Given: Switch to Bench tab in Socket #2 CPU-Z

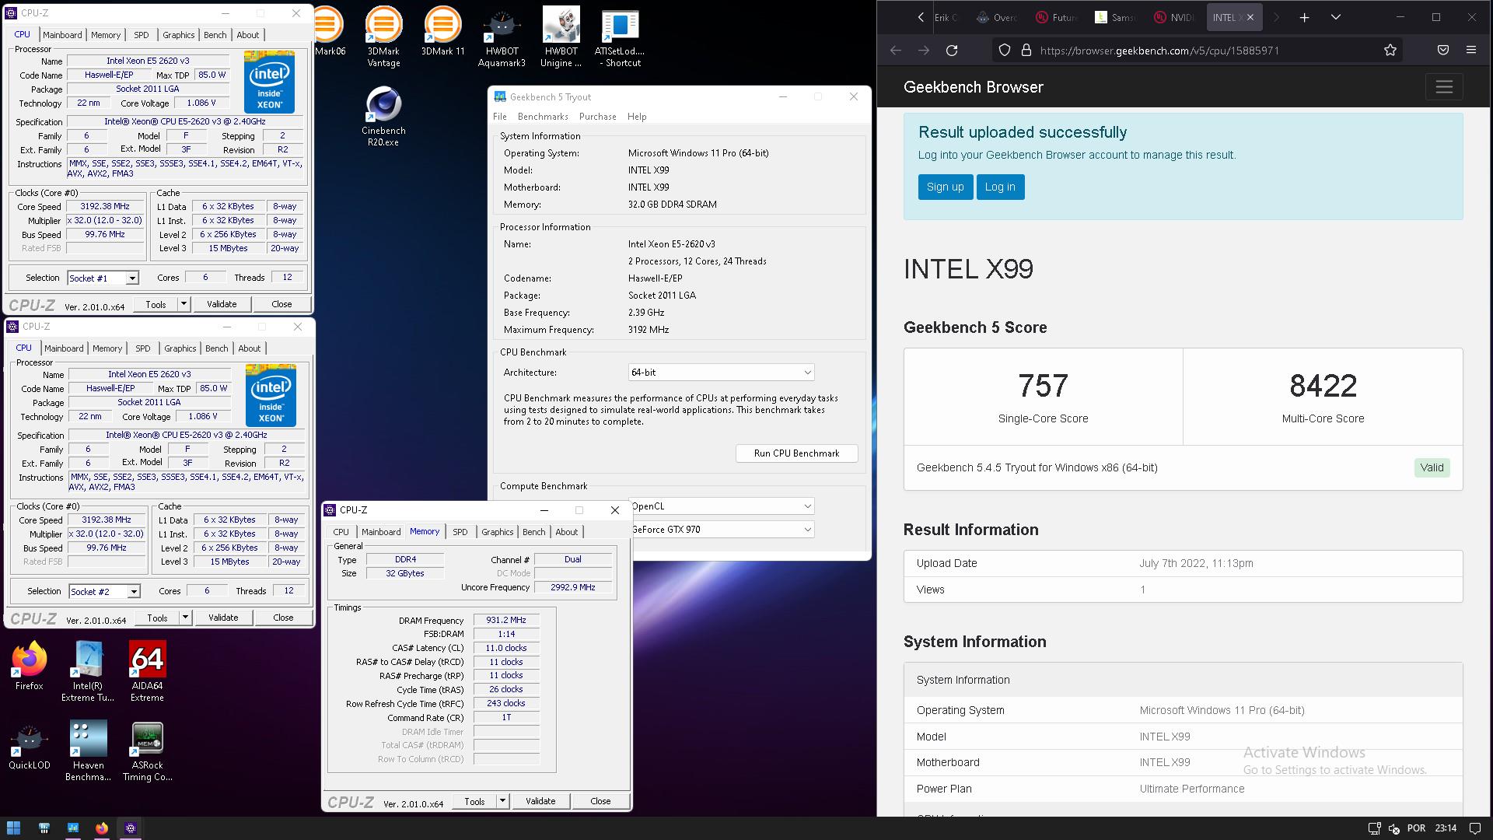Looking at the screenshot, I should [x=217, y=348].
